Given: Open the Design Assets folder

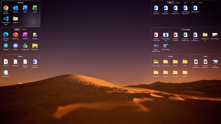Looking at the screenshot, I should pos(166,62).
